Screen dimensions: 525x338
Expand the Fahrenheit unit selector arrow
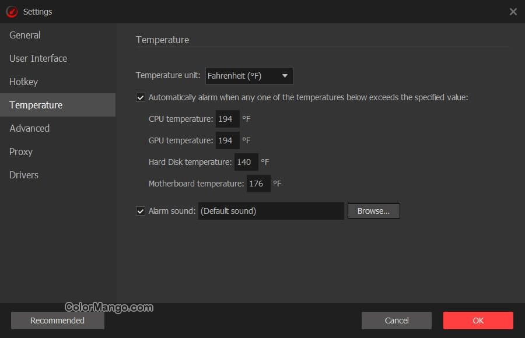285,75
